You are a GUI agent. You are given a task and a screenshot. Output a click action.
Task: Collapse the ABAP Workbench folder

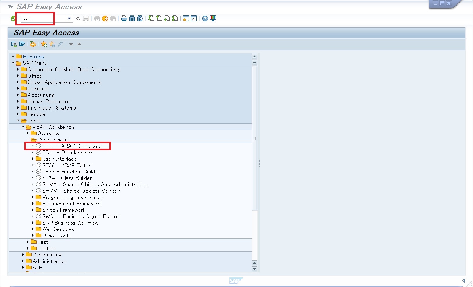point(23,127)
